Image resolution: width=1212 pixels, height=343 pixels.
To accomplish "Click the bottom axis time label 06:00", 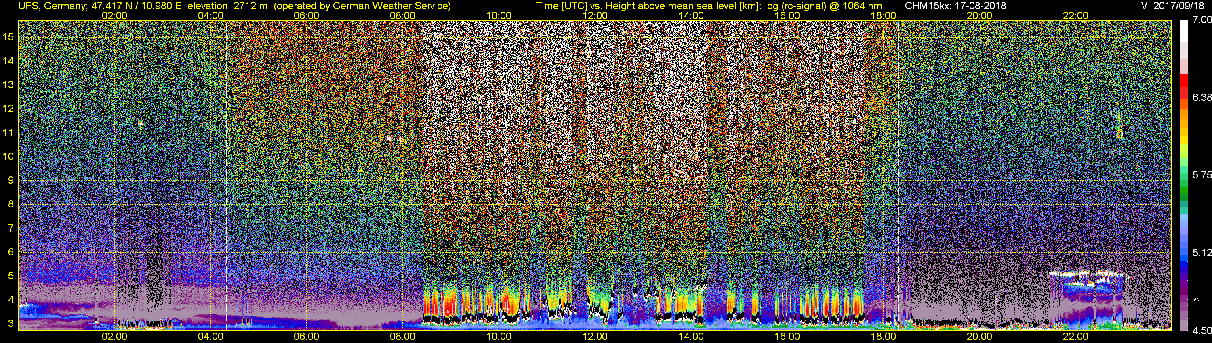I will pyautogui.click(x=306, y=337).
